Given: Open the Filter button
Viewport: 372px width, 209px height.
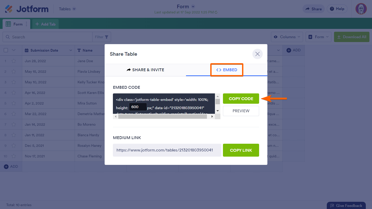Looking at the screenshot, I should pyautogui.click(x=102, y=37).
